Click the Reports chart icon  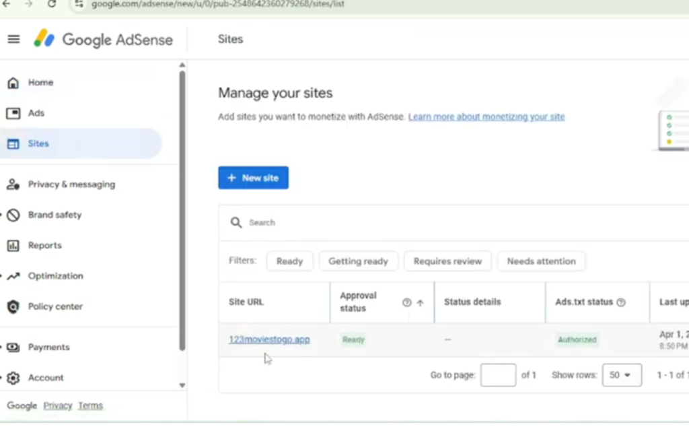pos(13,246)
